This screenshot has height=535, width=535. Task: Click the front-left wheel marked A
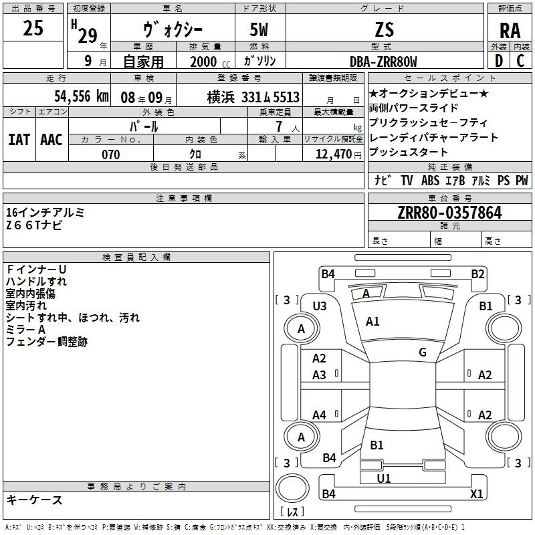301,328
